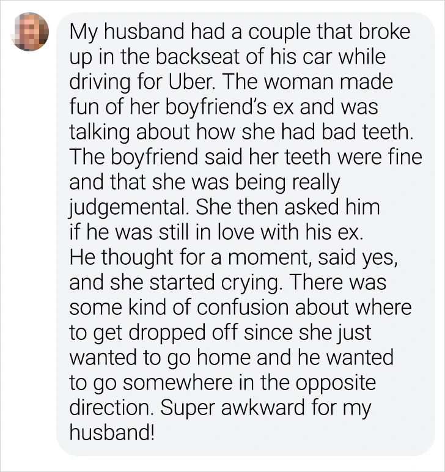Click the words "said yes" in the comment
This screenshot has height=472, width=445.
[x=366, y=258]
